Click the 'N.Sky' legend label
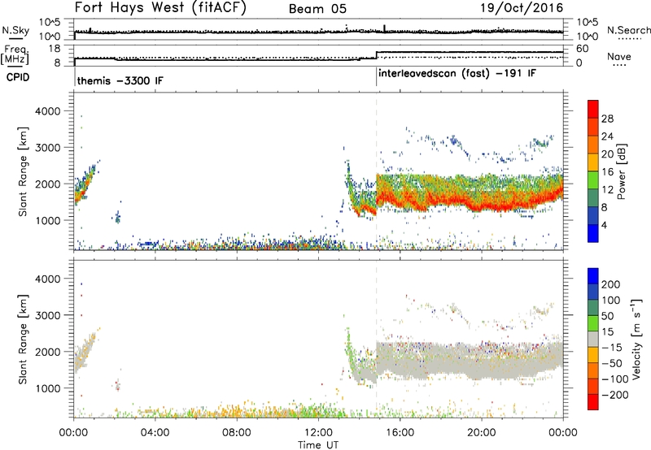This screenshot has width=651, height=450. point(15,30)
